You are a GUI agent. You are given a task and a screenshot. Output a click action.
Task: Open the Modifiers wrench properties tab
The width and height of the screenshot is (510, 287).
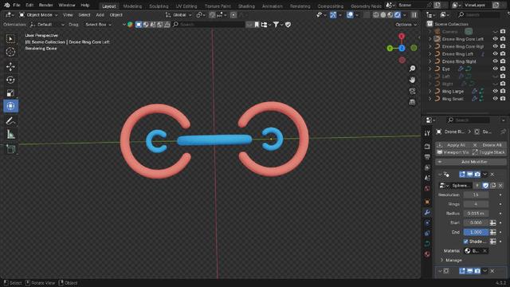pyautogui.click(x=427, y=213)
